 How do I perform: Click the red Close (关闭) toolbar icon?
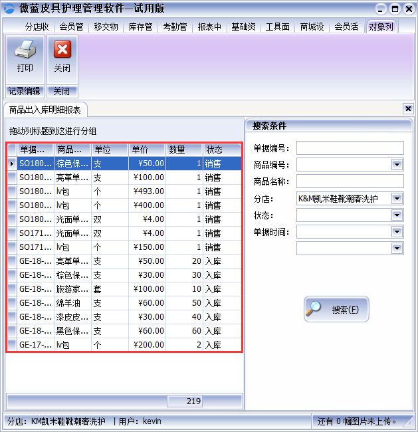click(x=62, y=51)
